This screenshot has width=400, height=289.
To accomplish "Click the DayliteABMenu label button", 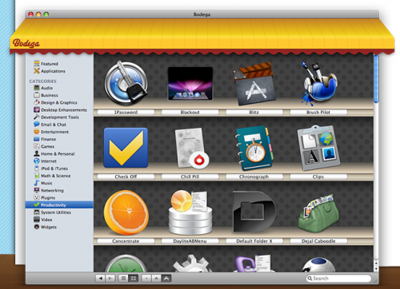I will coord(190,241).
